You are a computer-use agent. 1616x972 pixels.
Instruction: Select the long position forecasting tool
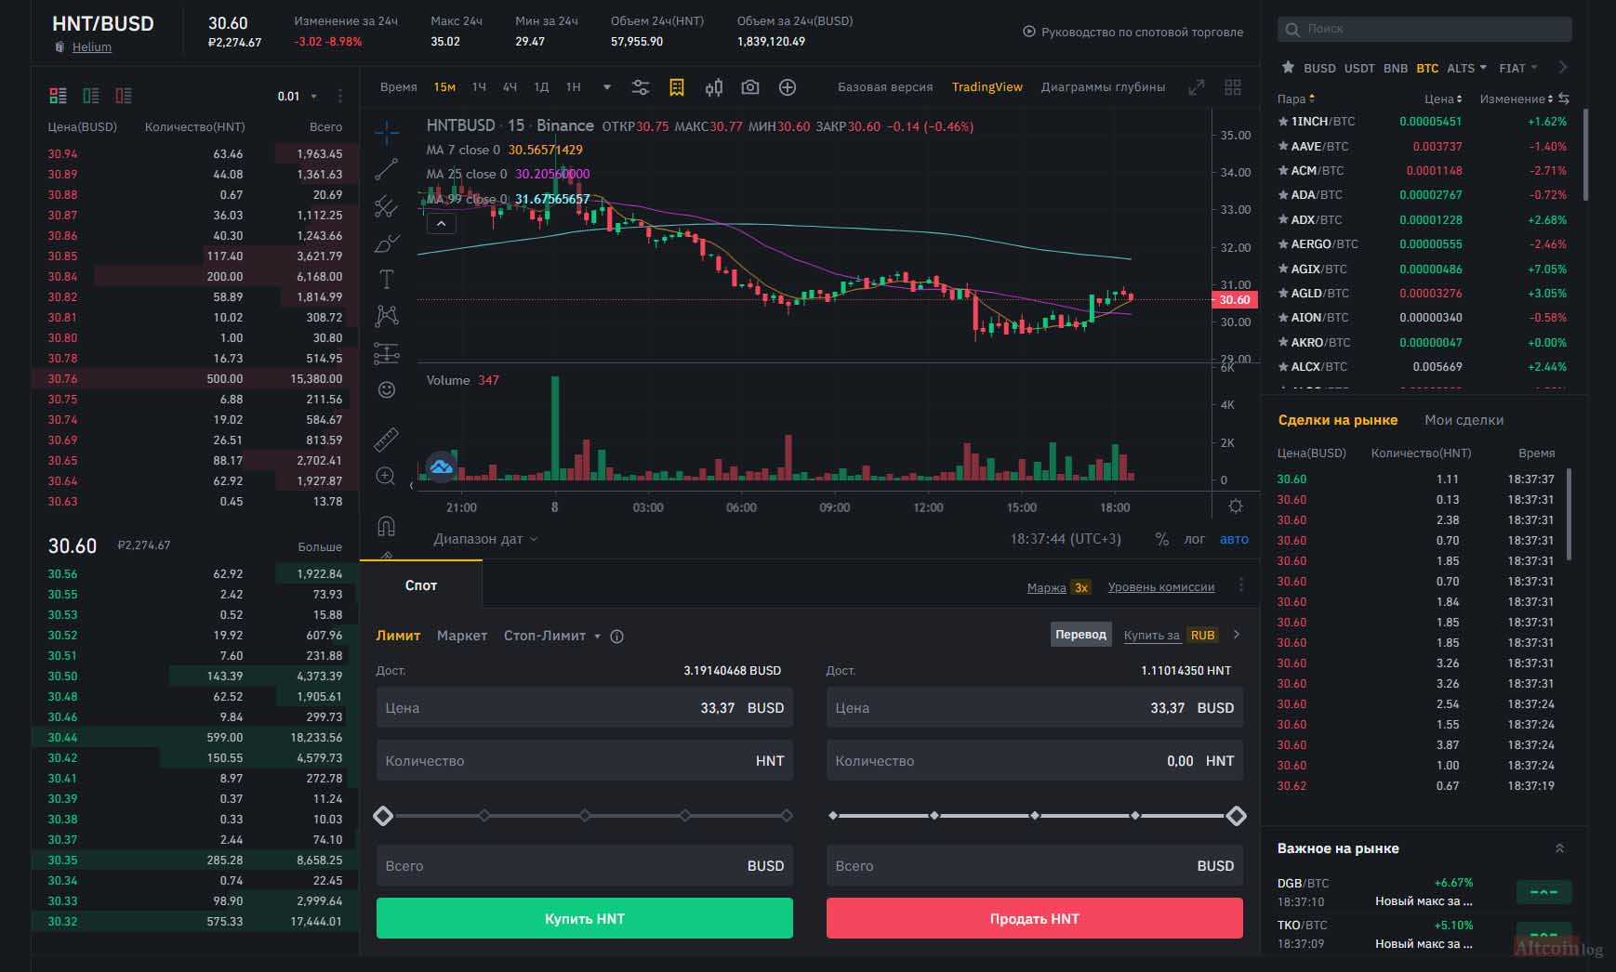[x=387, y=353]
